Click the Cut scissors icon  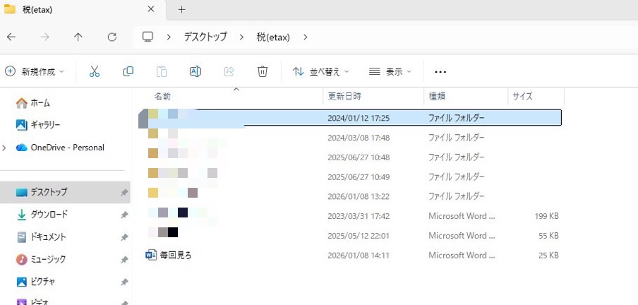click(95, 71)
